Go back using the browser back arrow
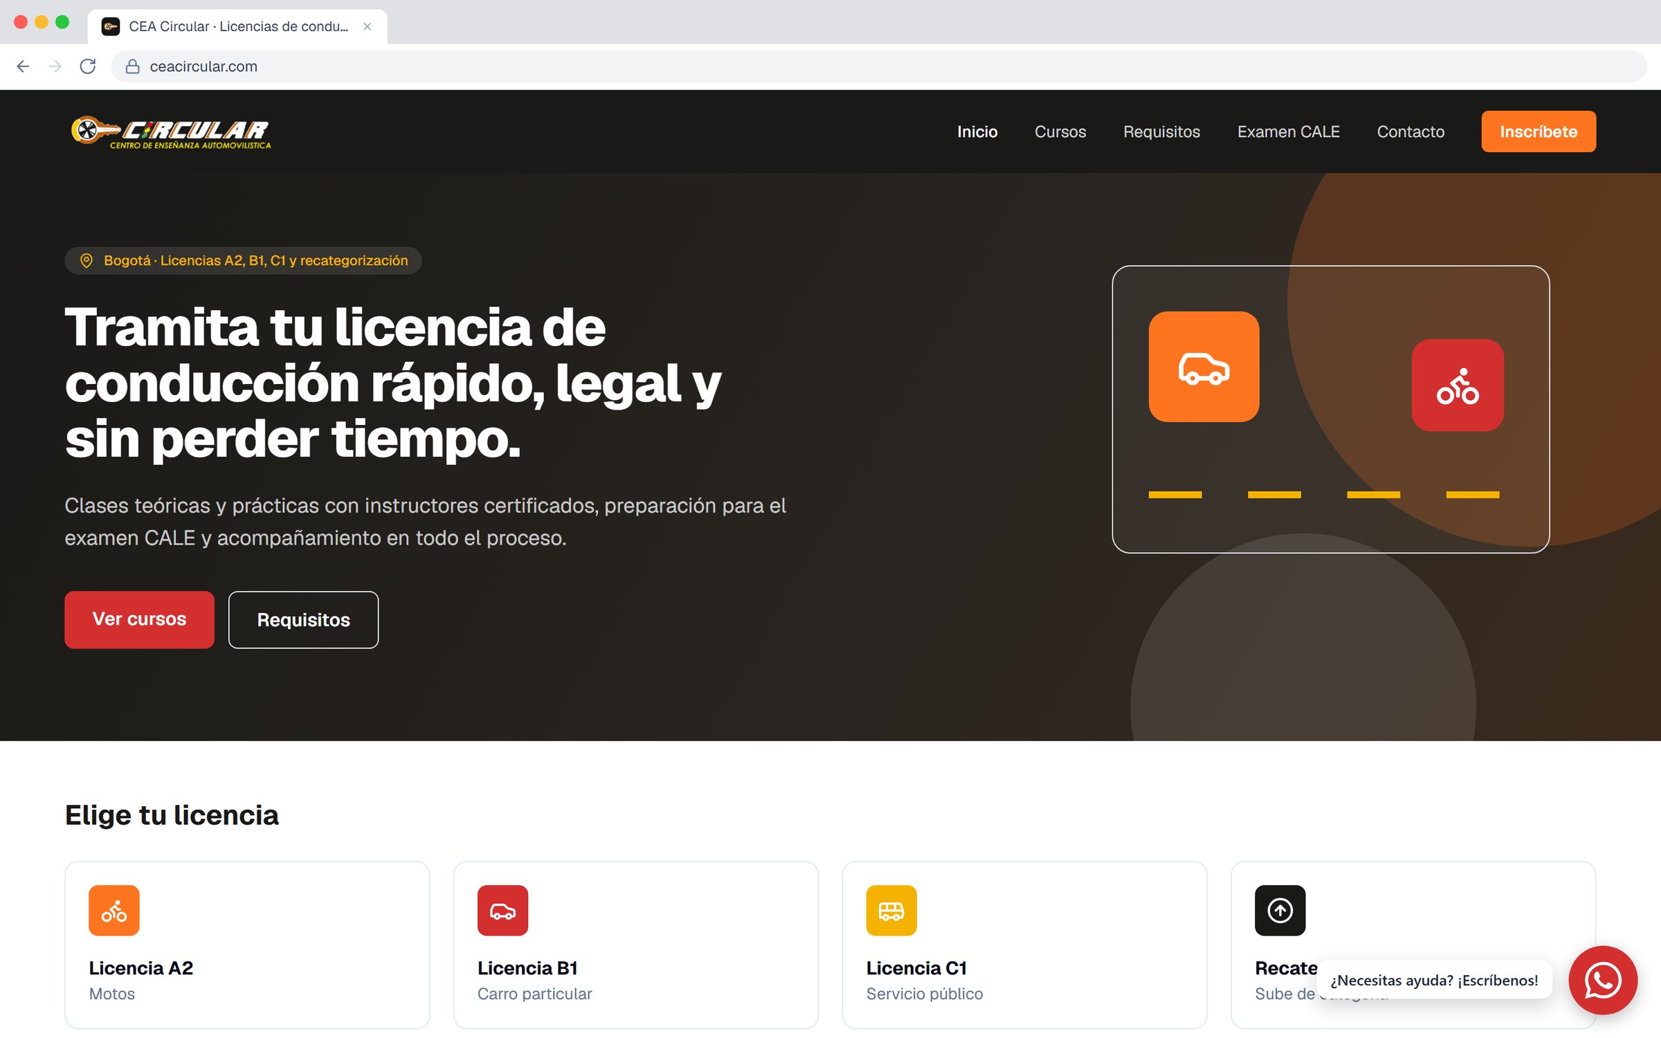 point(23,66)
